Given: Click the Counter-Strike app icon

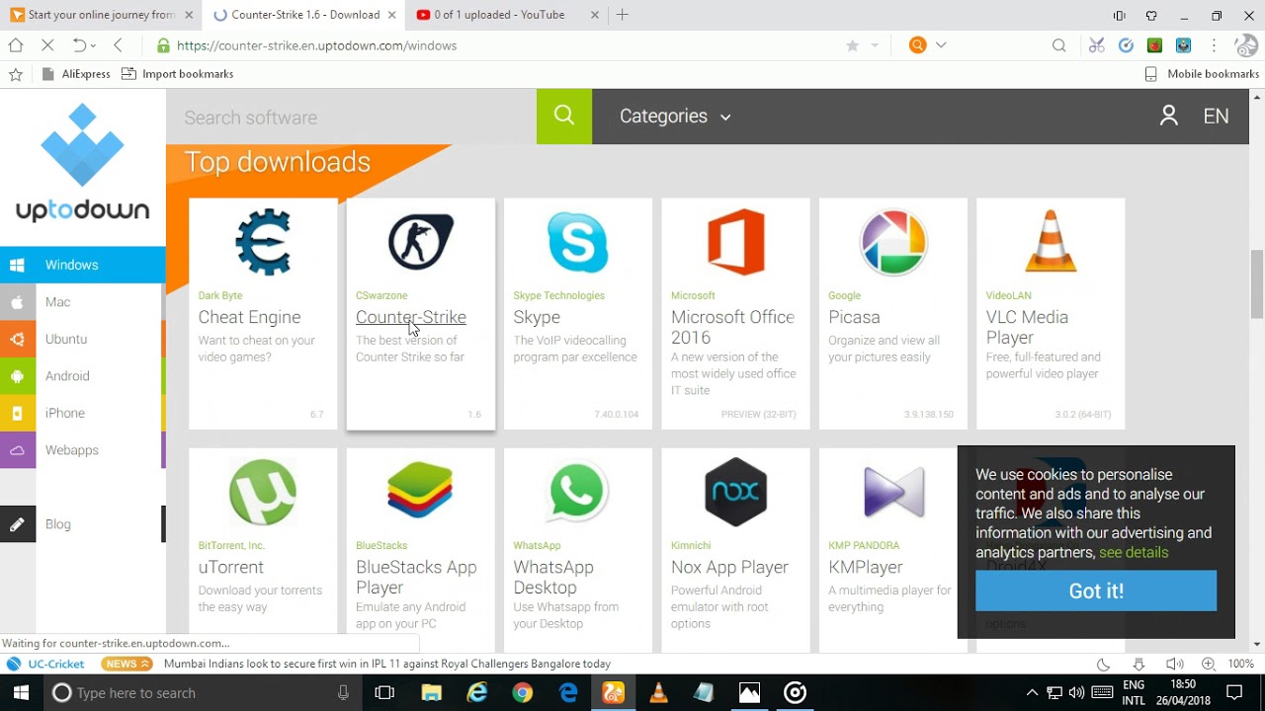Looking at the screenshot, I should pos(421,242).
